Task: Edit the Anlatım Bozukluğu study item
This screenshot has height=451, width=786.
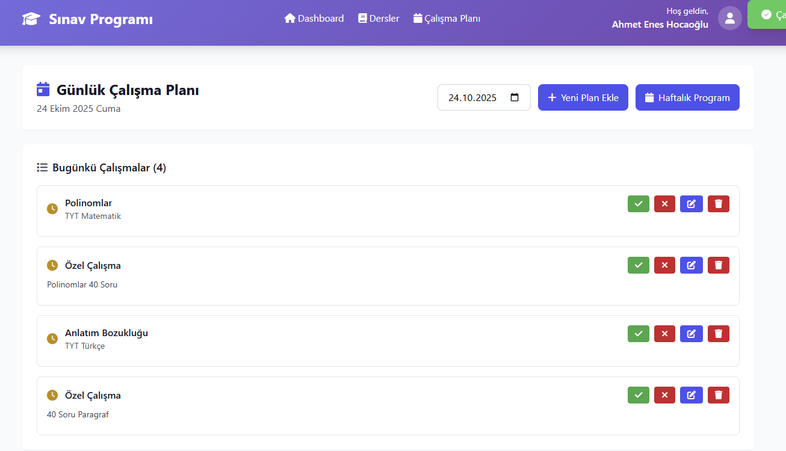Action: (x=691, y=334)
